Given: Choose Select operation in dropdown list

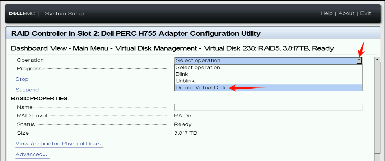Looking at the screenshot, I should 268,67.
